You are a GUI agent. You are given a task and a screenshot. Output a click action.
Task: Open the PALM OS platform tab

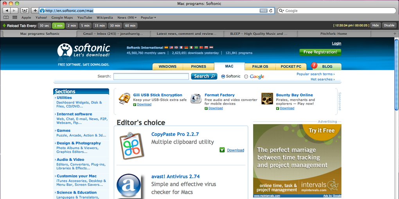pos(260,66)
